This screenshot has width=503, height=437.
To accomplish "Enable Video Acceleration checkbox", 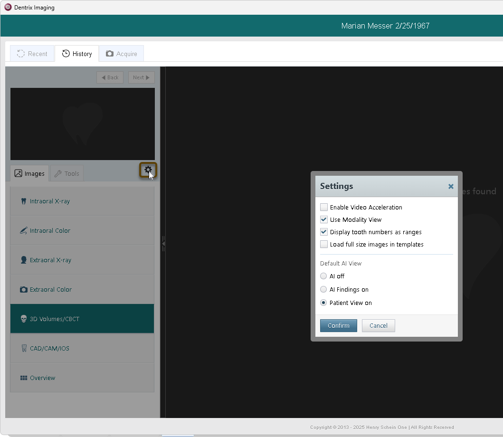I will pyautogui.click(x=324, y=208).
